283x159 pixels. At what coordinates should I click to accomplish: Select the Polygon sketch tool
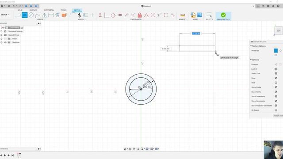click(x=44, y=15)
